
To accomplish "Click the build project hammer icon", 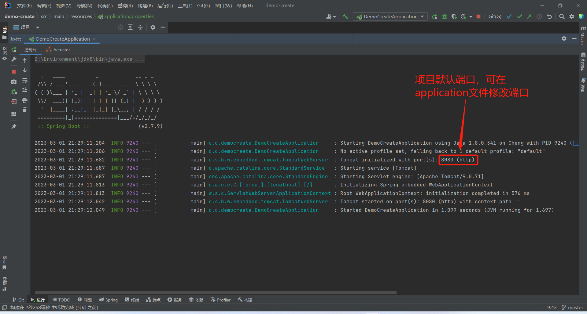I will tap(345, 16).
